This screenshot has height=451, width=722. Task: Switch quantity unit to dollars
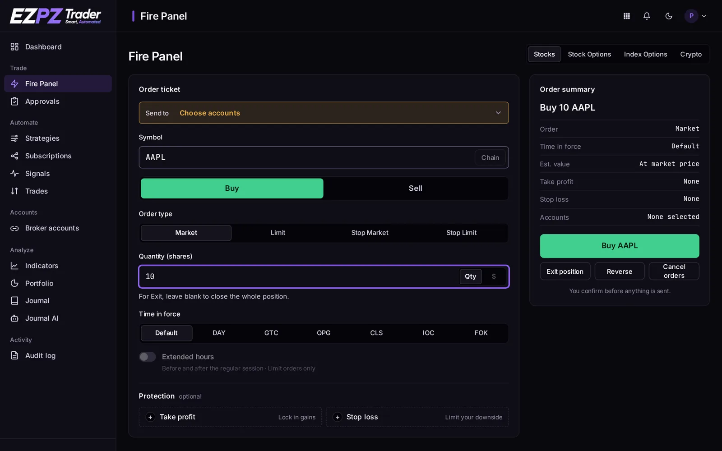[x=494, y=276]
